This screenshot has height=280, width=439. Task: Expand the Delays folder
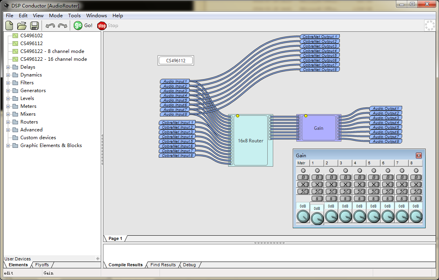click(x=8, y=67)
